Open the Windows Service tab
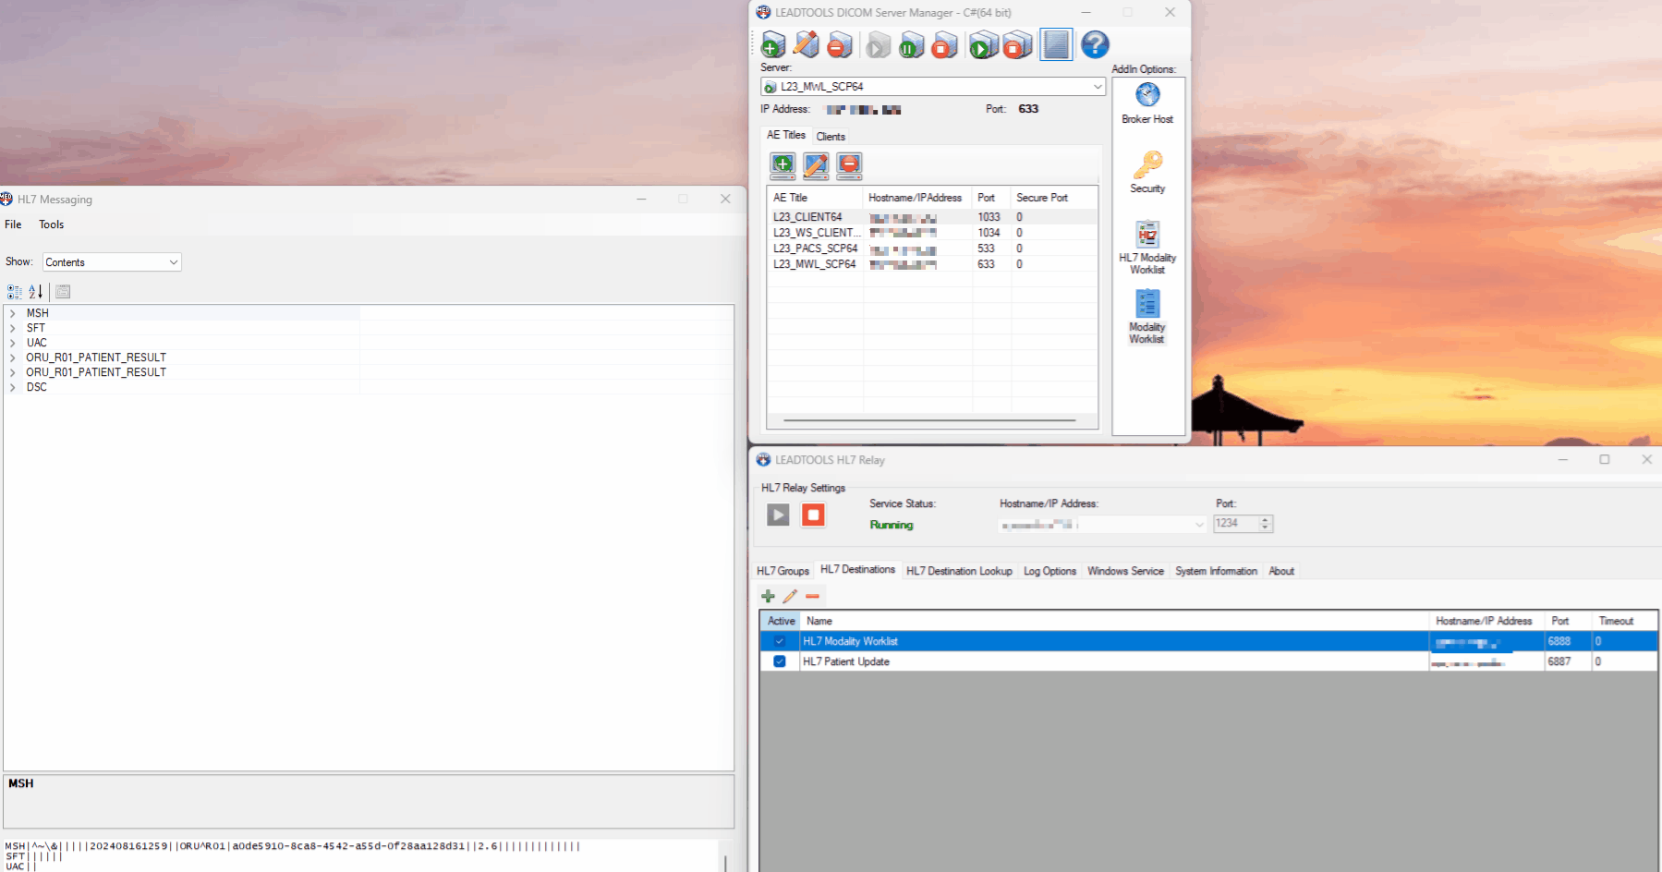The width and height of the screenshot is (1662, 872). (x=1125, y=571)
